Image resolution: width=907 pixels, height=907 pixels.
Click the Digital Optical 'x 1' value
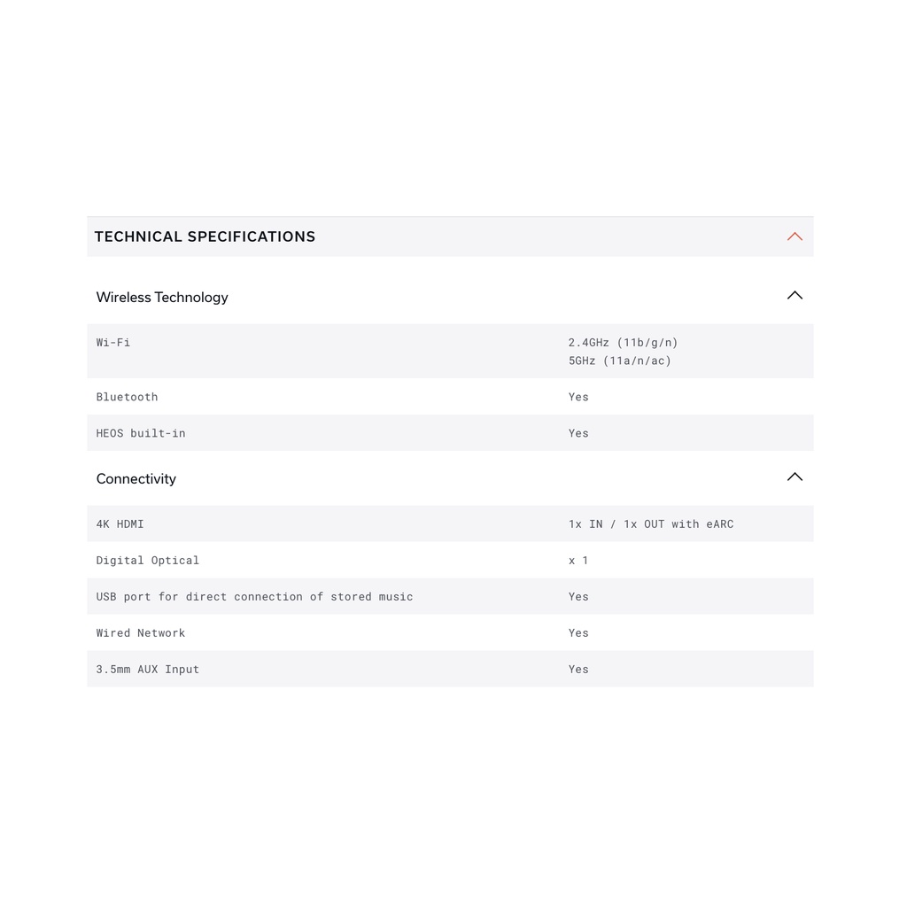click(x=578, y=561)
